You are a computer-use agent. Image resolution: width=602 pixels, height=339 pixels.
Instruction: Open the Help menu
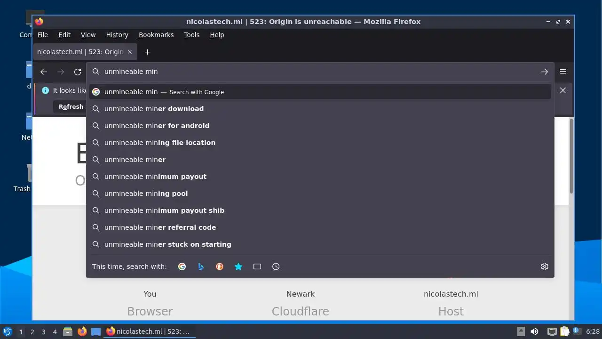point(217,35)
